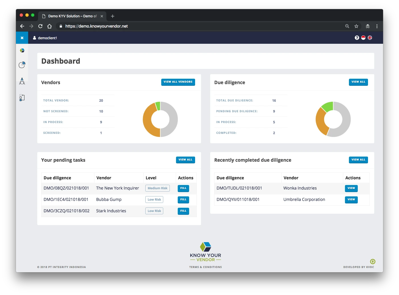
Task: Open the vendor hierarchy icon in sidebar
Action: (22, 81)
